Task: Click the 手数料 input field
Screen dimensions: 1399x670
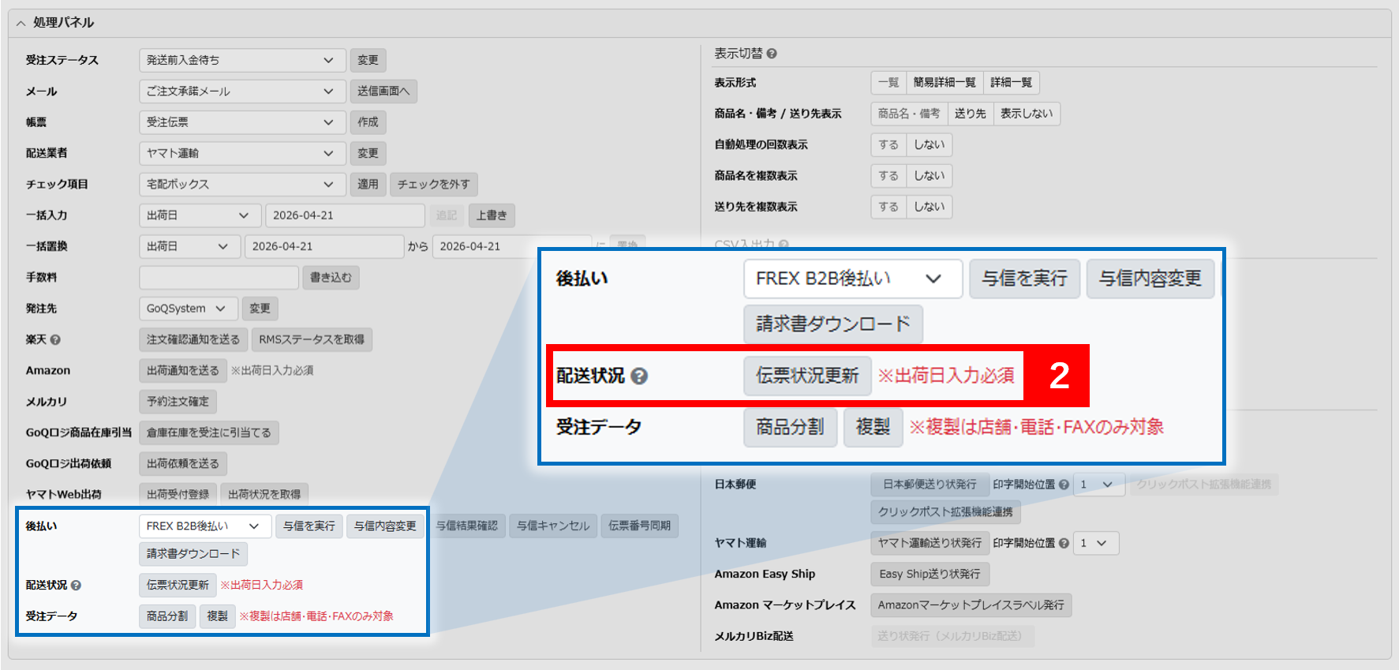Action: pyautogui.click(x=219, y=278)
